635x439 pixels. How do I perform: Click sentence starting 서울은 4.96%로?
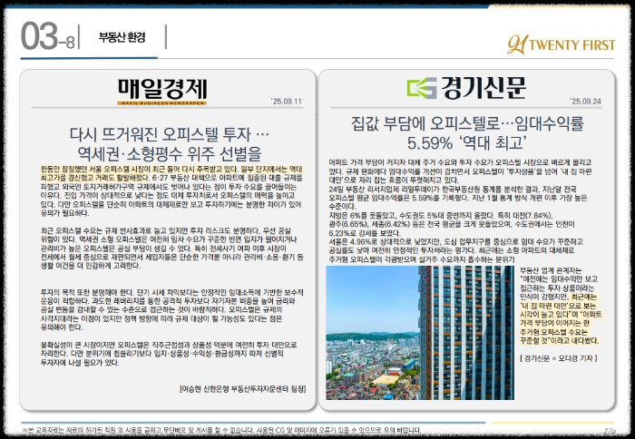click(x=456, y=250)
